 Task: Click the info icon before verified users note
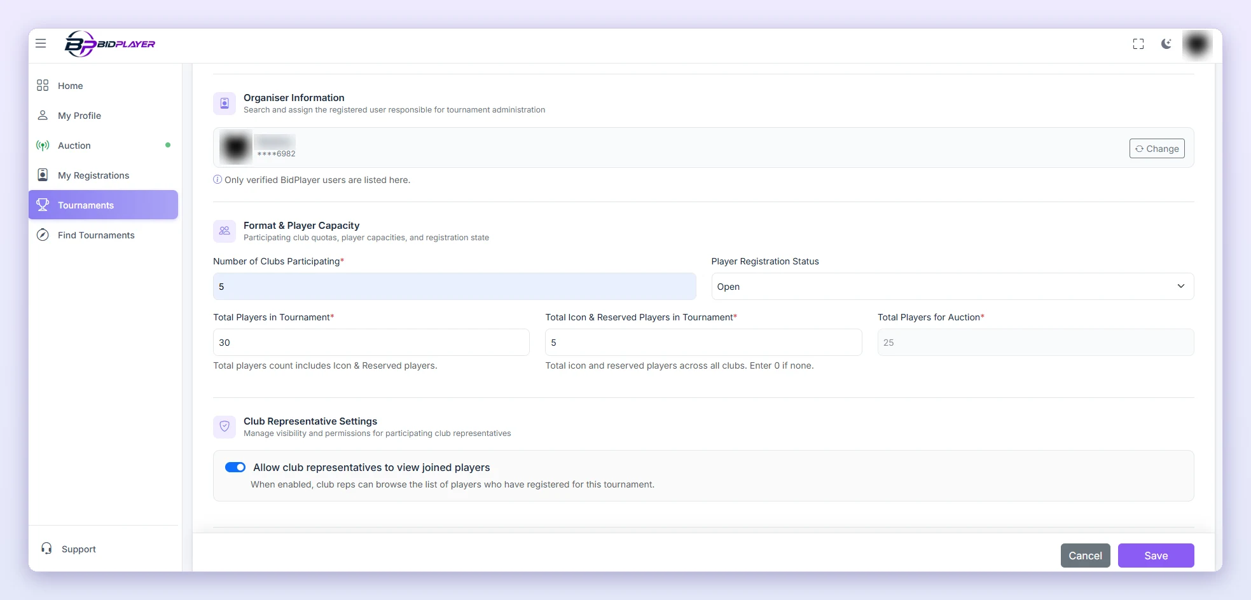[x=218, y=179]
